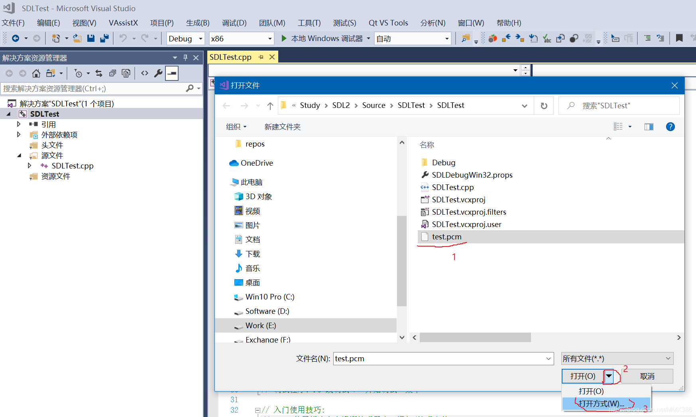The width and height of the screenshot is (696, 417).
Task: Click the bookmark icon in the toolbar
Action: point(679,38)
